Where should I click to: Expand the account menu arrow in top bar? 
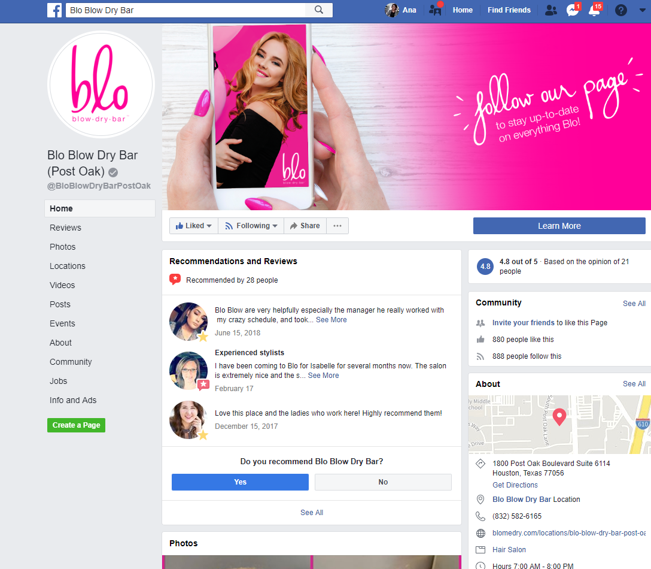tap(642, 10)
